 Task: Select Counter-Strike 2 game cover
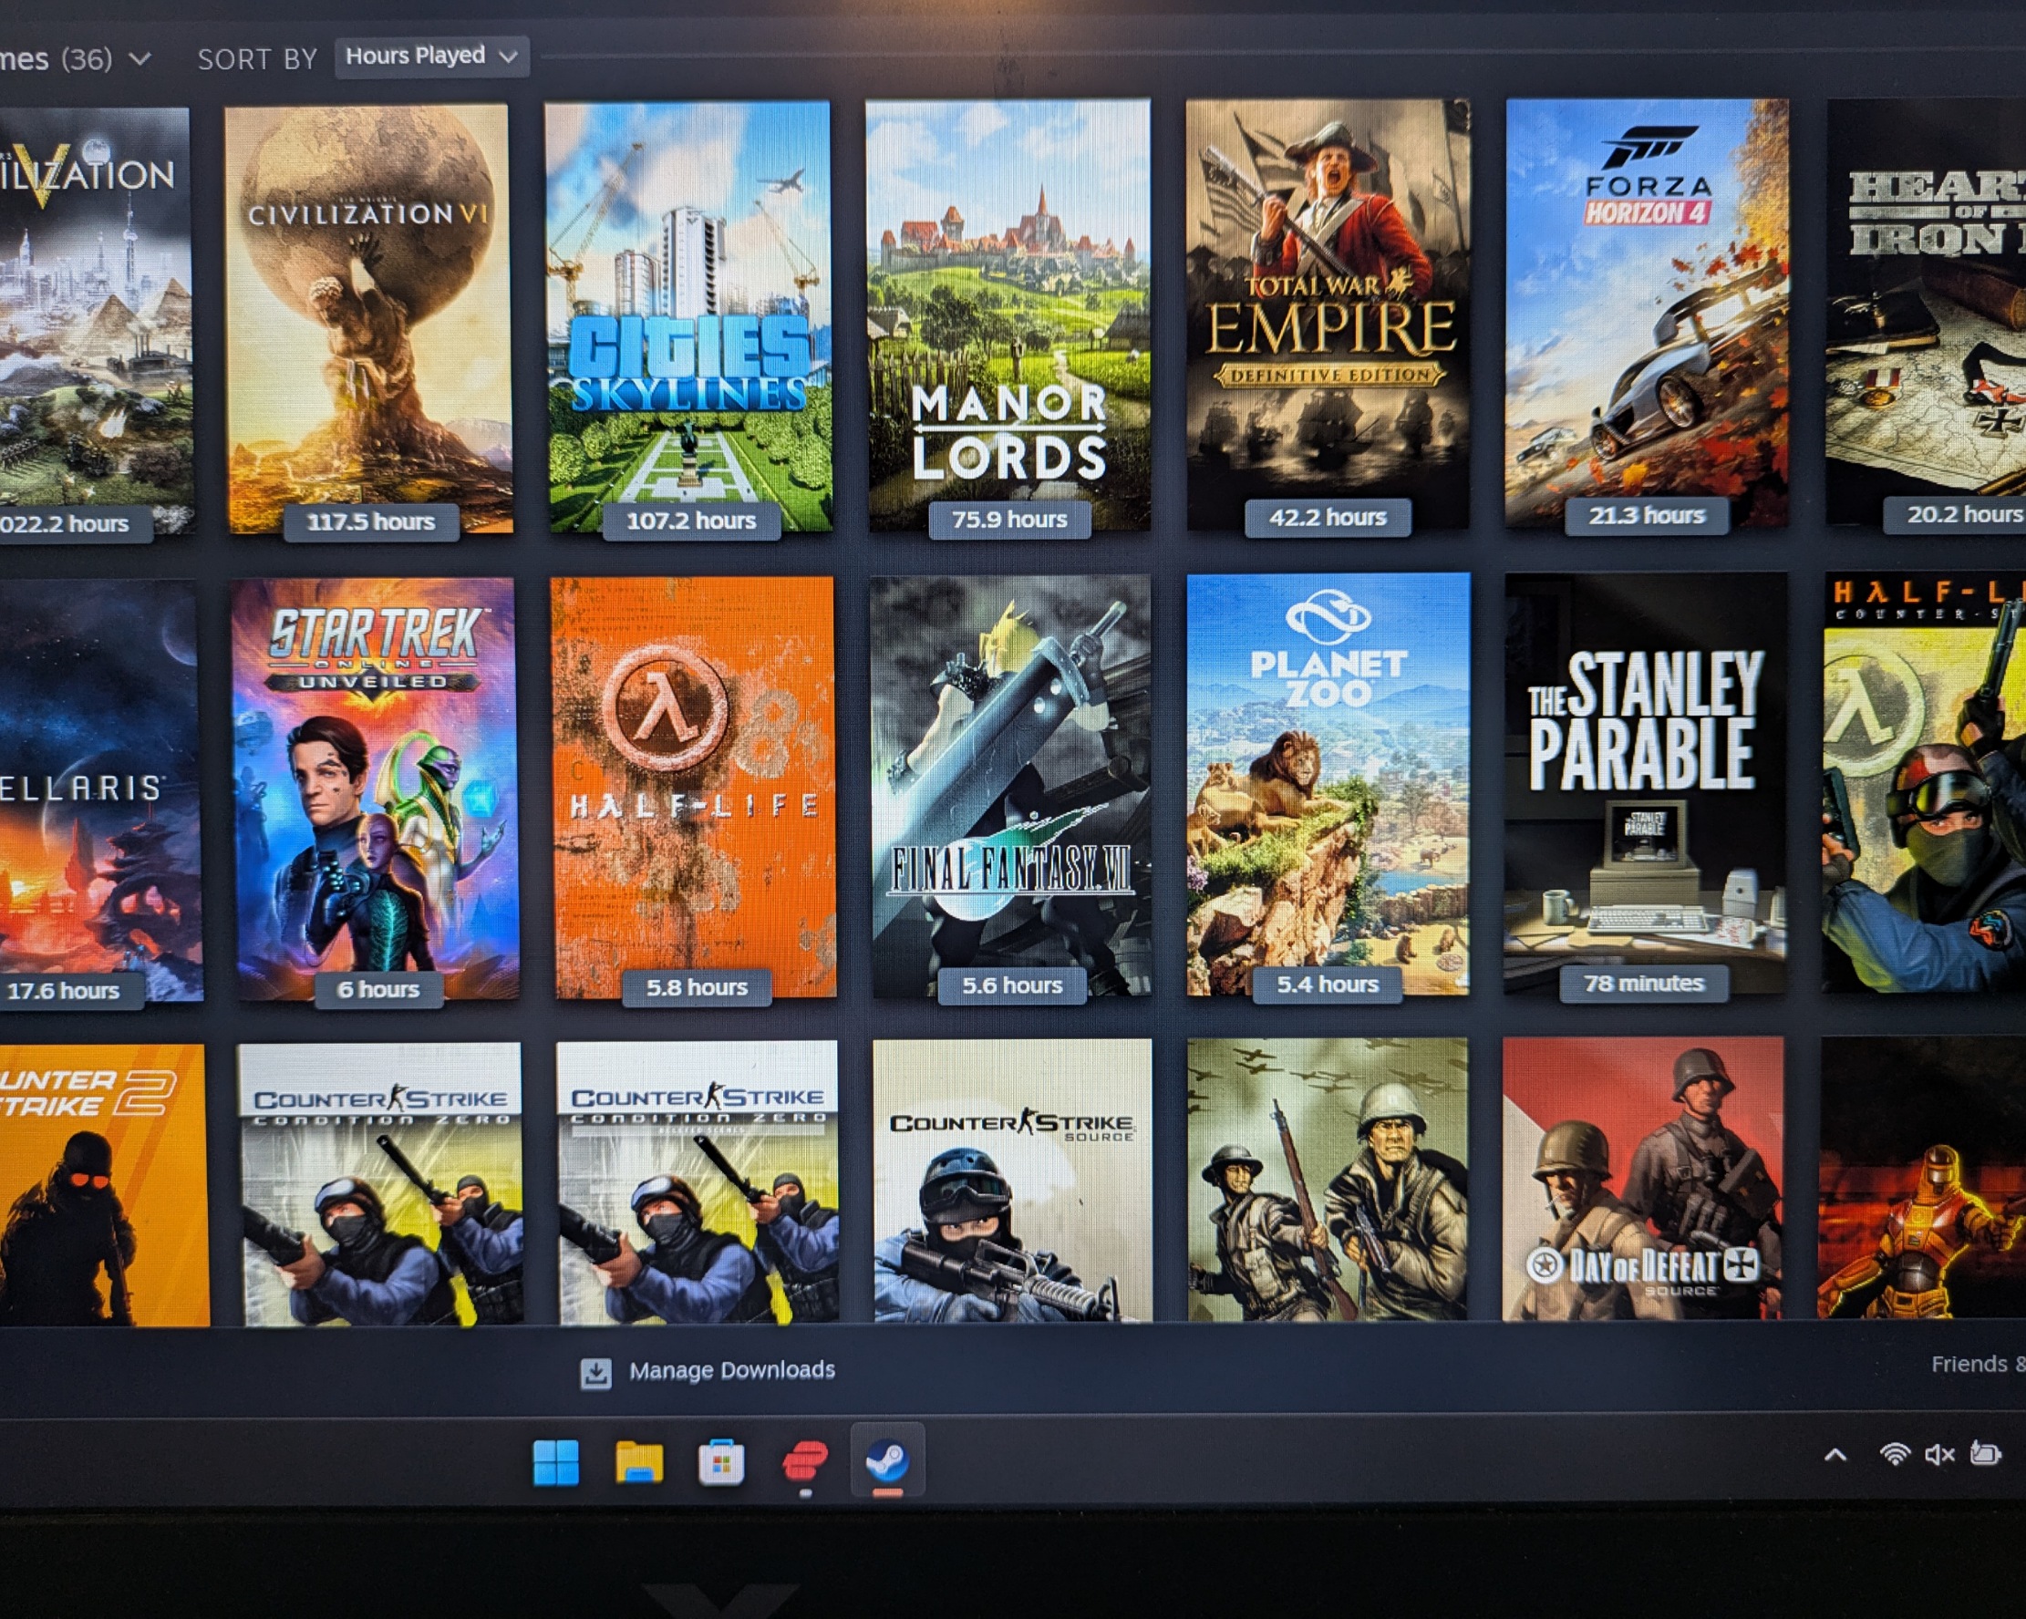pyautogui.click(x=103, y=1185)
